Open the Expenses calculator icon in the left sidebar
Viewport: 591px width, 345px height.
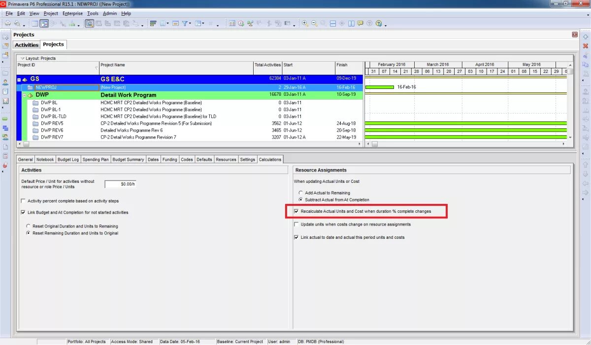(5, 156)
